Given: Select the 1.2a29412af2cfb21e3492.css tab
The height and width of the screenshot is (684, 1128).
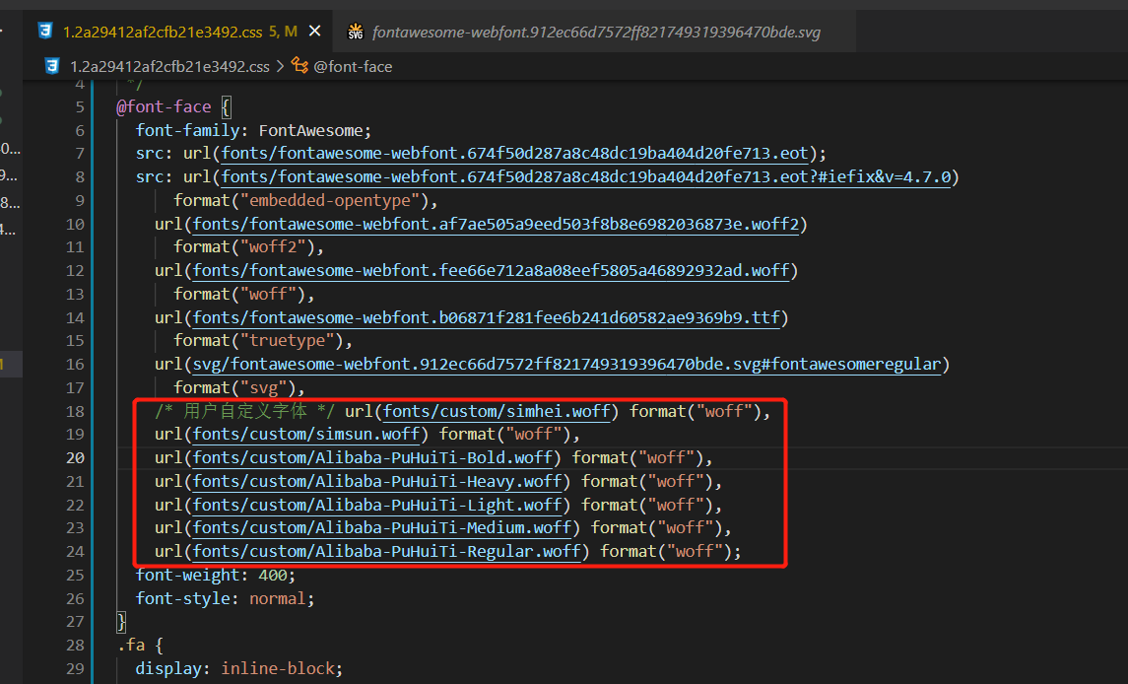Looking at the screenshot, I should [158, 31].
